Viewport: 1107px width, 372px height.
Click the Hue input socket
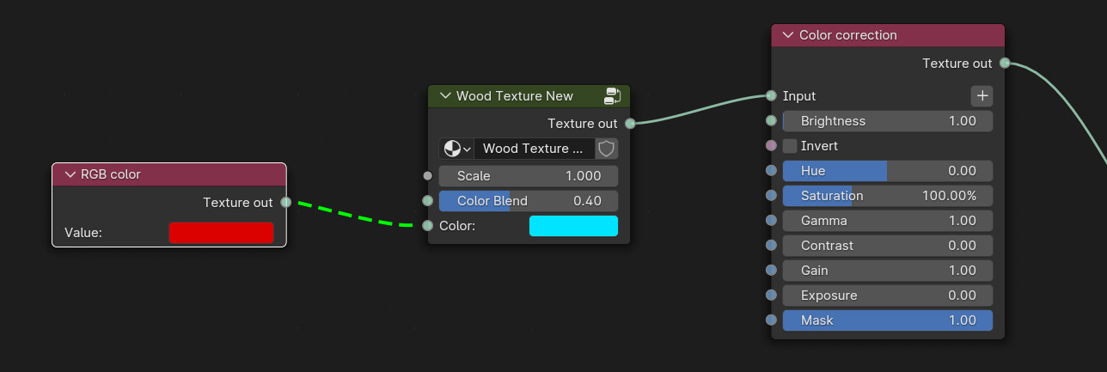tap(771, 171)
